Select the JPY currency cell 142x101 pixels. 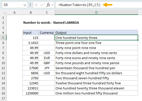[x=47, y=68]
